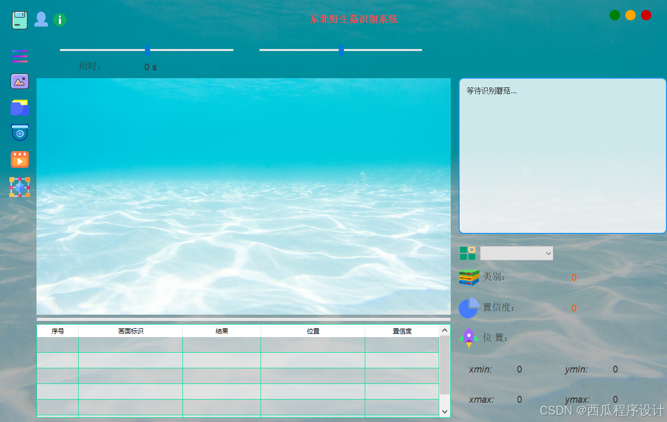Click the camera icon in sidebar

20,132
